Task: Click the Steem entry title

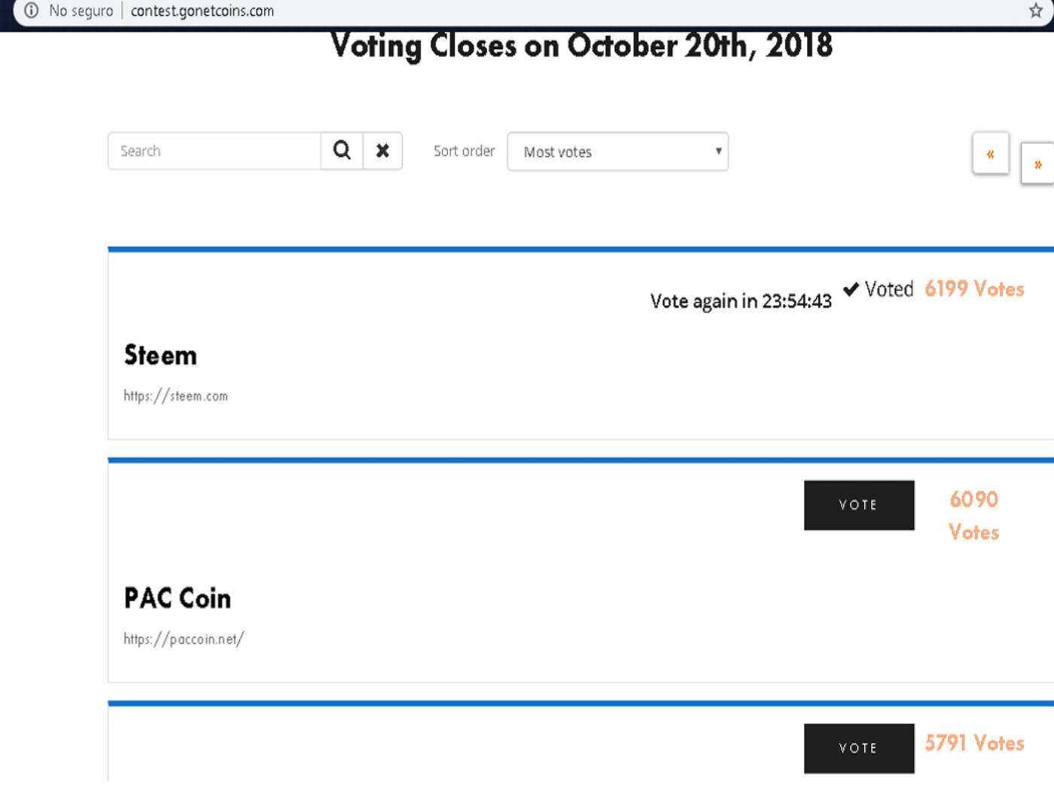Action: pos(160,356)
